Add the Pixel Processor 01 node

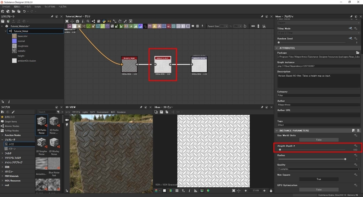[145, 26]
